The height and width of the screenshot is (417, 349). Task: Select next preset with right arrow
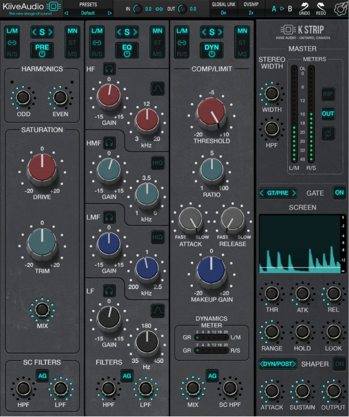pyautogui.click(x=110, y=13)
